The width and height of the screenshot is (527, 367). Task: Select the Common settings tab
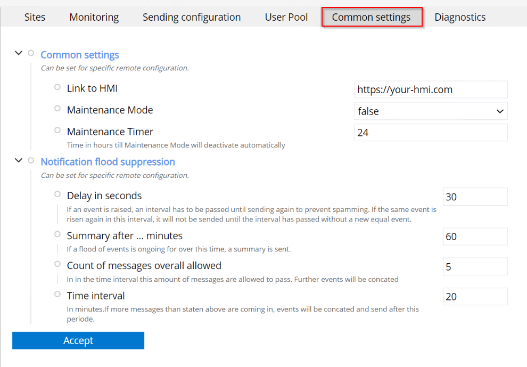372,17
